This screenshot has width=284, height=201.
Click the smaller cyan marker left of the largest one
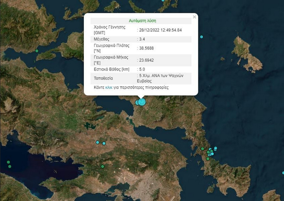[x=137, y=102]
